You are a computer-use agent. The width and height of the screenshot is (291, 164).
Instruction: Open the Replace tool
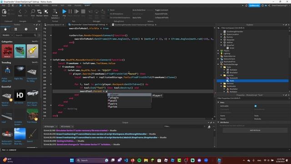pyautogui.click(x=40, y=13)
